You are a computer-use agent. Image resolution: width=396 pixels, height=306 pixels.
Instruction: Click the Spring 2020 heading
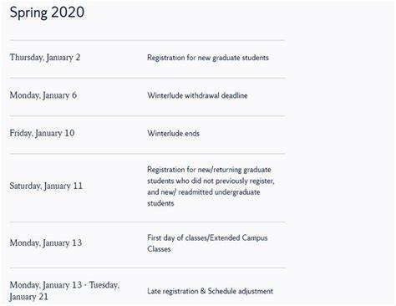click(47, 13)
